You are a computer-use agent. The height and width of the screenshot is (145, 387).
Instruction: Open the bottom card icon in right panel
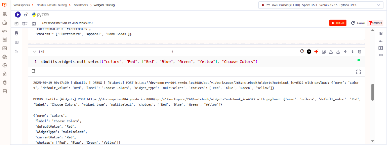click(381, 55)
